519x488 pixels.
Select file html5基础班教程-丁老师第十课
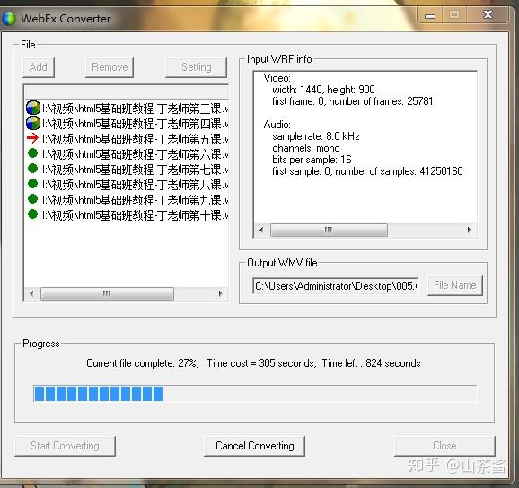click(135, 215)
